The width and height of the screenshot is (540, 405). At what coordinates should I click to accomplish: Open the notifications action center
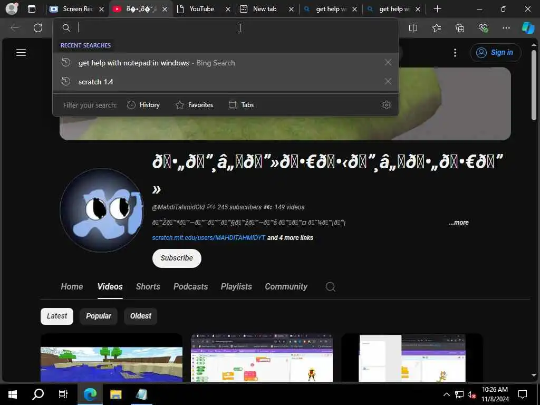(x=523, y=394)
